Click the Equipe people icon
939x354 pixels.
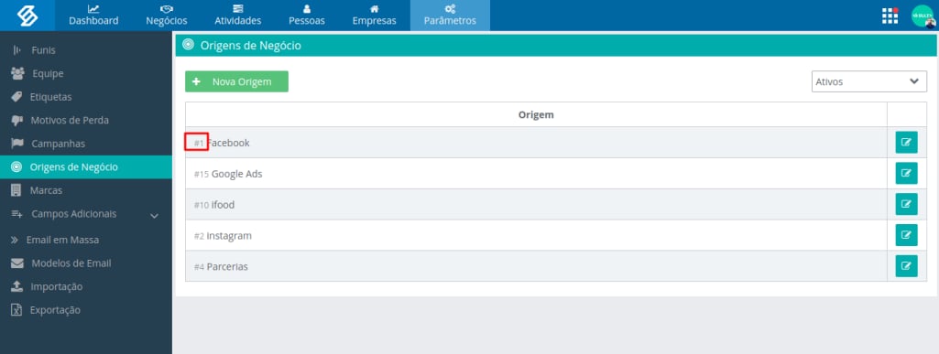(x=17, y=73)
